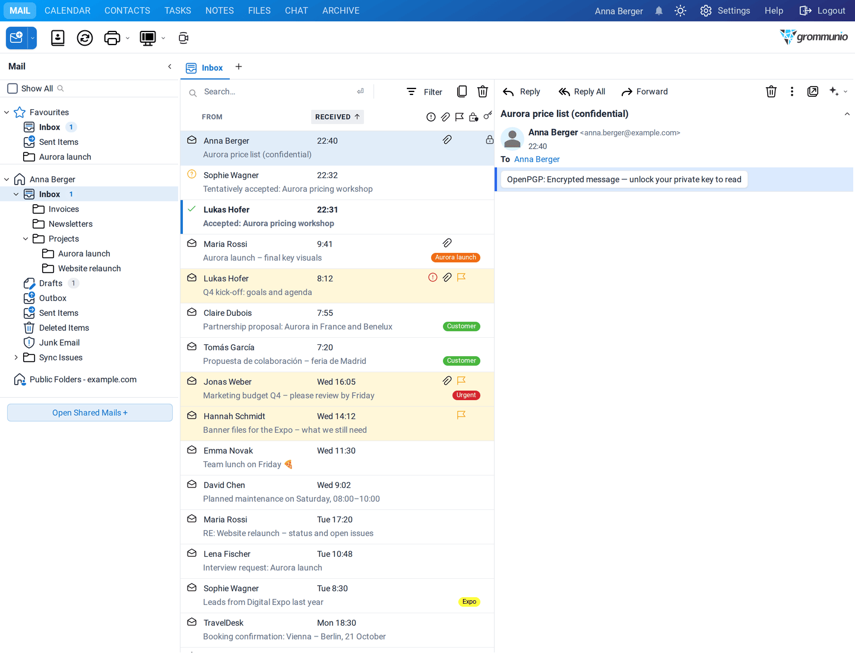Viewport: 855px width, 653px height.
Task: Pop out message into new window
Action: tap(813, 91)
